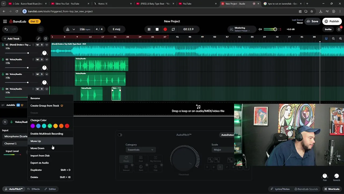Click the Save button
This screenshot has height=194, width=344.
(x=312, y=21)
